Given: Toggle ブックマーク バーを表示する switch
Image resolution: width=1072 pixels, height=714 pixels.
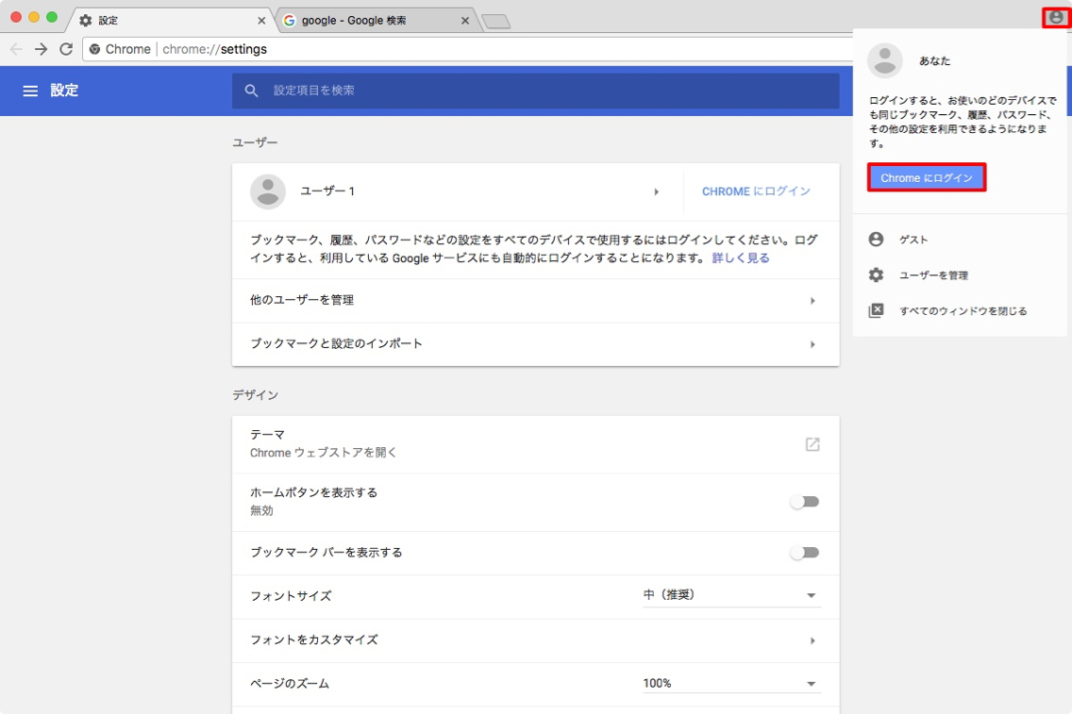Looking at the screenshot, I should click(x=805, y=553).
